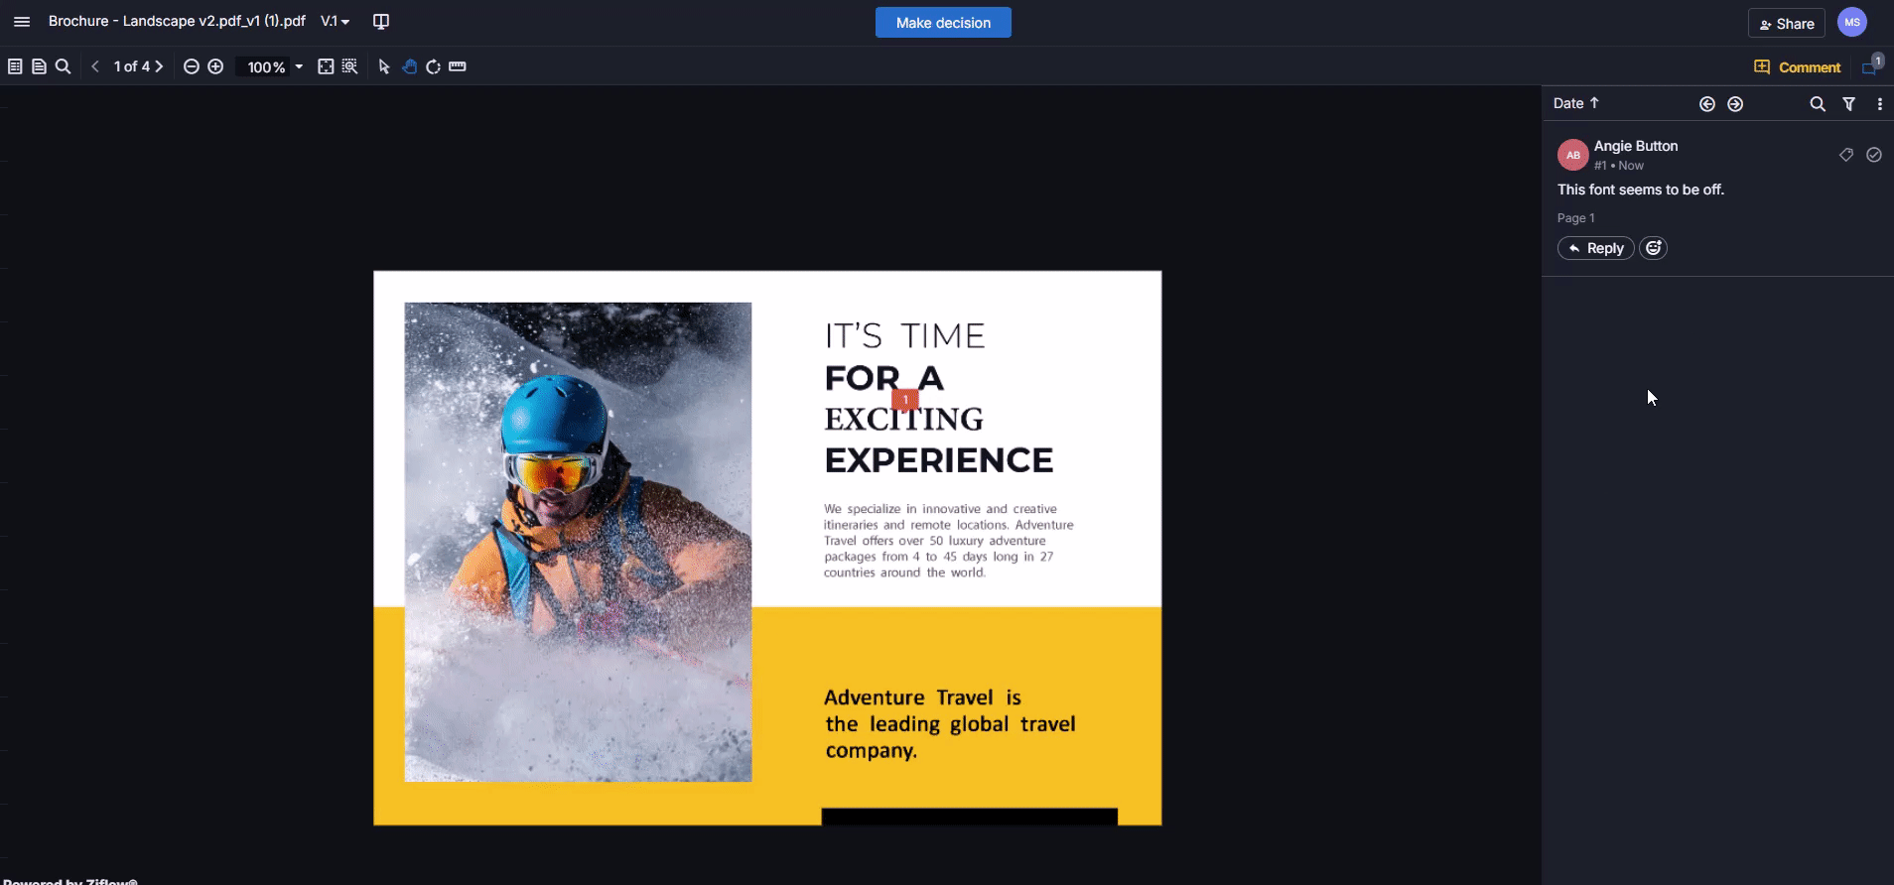Image resolution: width=1894 pixels, height=885 pixels.
Task: Reply to Angie Button's comment
Action: pyautogui.click(x=1596, y=248)
